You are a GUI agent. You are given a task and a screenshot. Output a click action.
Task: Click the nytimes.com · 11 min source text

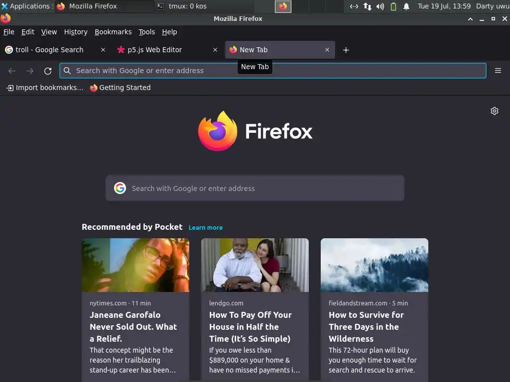[120, 303]
